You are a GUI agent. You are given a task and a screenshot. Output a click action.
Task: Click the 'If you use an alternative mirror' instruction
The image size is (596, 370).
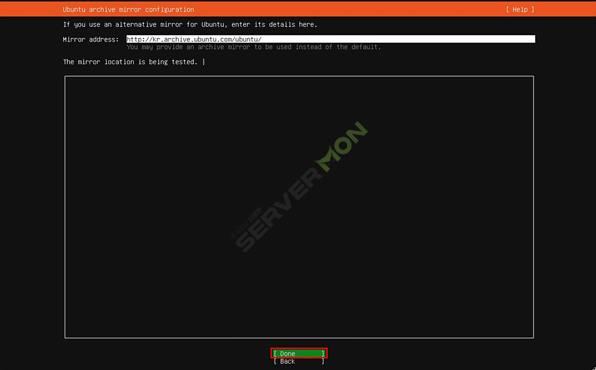pyautogui.click(x=190, y=25)
